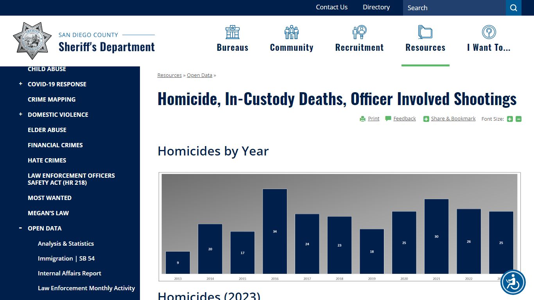Focus the Search input field
This screenshot has width=534, height=300.
[454, 8]
